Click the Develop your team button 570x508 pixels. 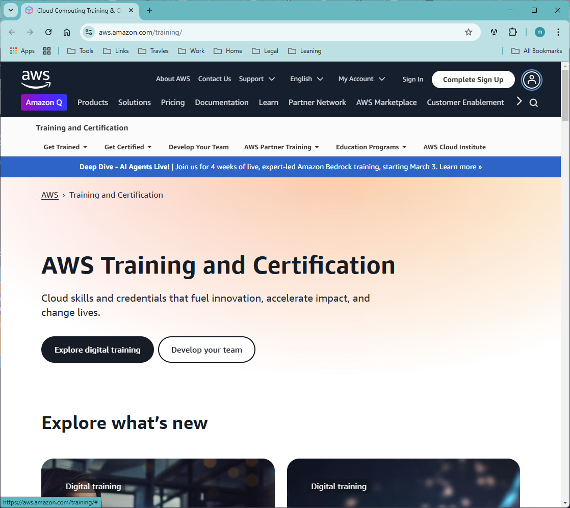[x=206, y=350]
